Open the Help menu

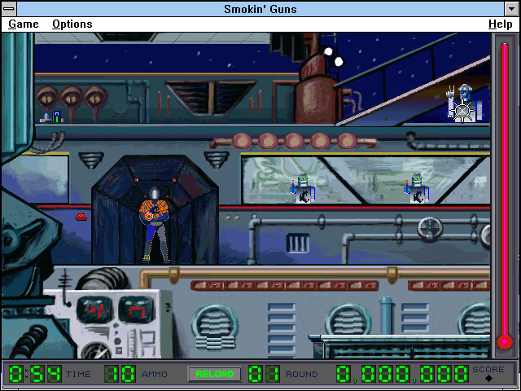click(x=500, y=24)
